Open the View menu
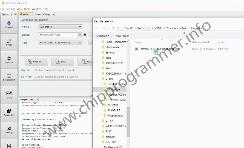The height and width of the screenshot is (148, 244). [19, 9]
